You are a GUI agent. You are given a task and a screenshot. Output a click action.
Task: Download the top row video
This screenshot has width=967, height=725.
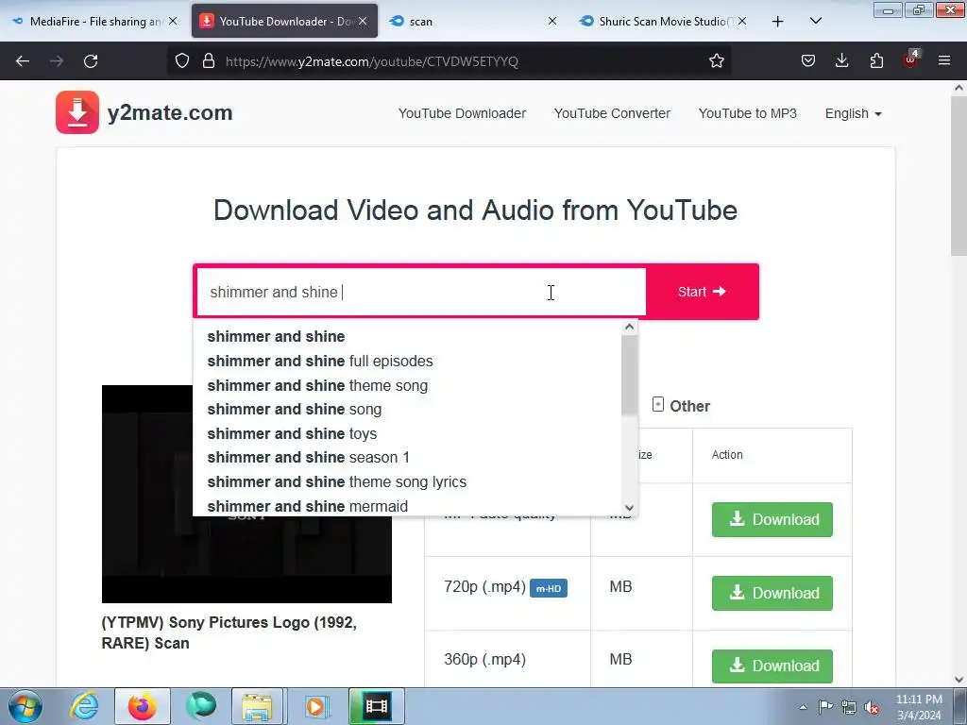coord(772,519)
